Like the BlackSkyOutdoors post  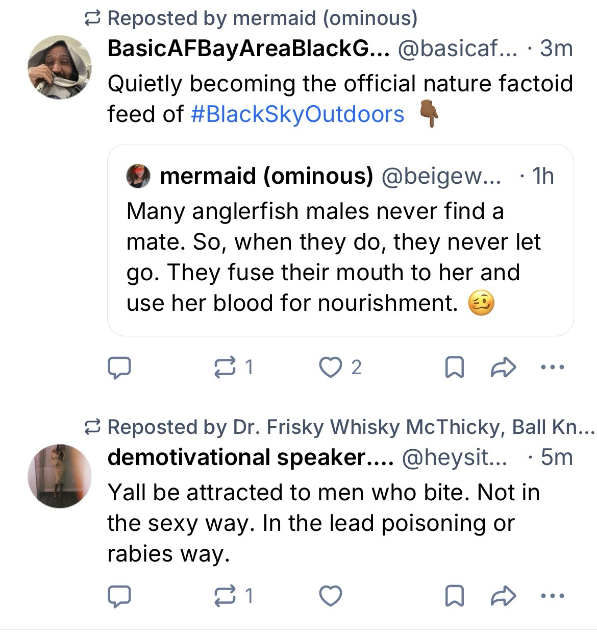coord(330,367)
